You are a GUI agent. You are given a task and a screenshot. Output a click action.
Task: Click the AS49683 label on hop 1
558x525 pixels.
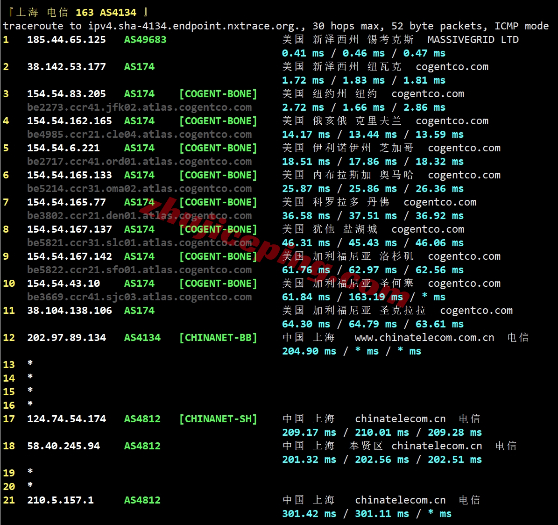point(145,40)
